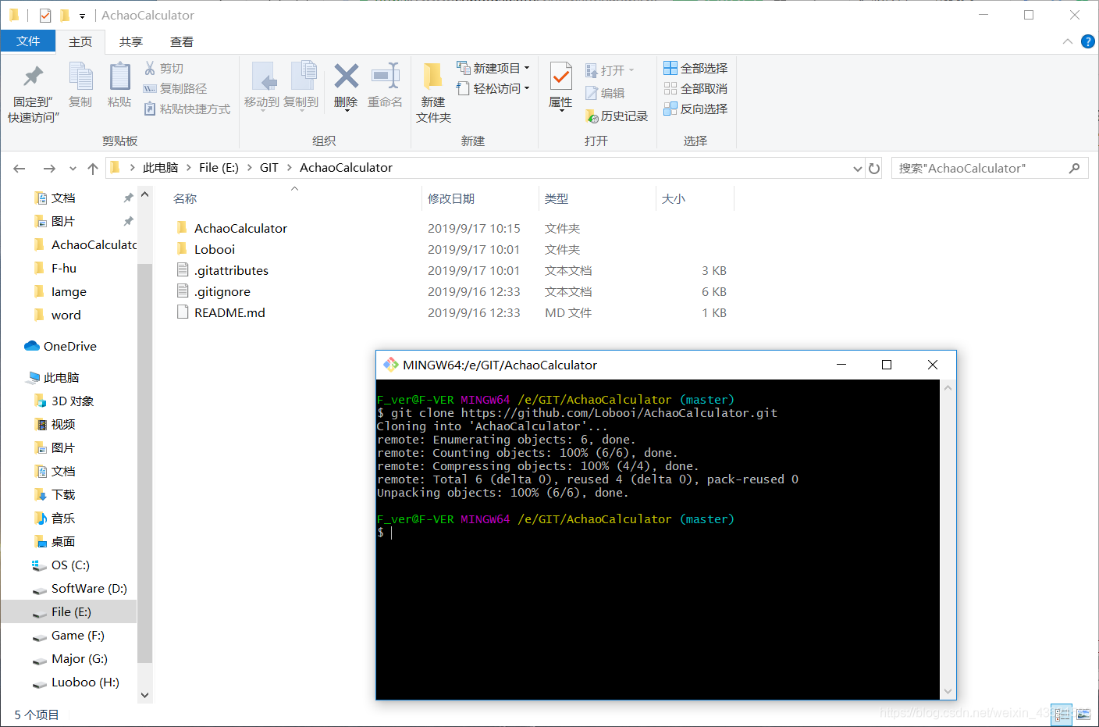Click Edit in the Open group
The image size is (1099, 727).
605,94
